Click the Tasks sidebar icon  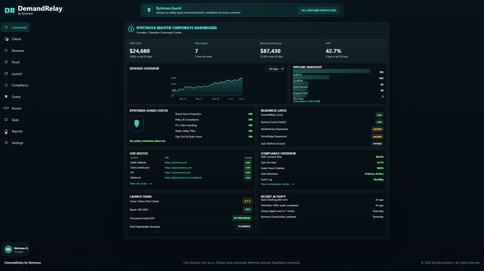pos(6,120)
